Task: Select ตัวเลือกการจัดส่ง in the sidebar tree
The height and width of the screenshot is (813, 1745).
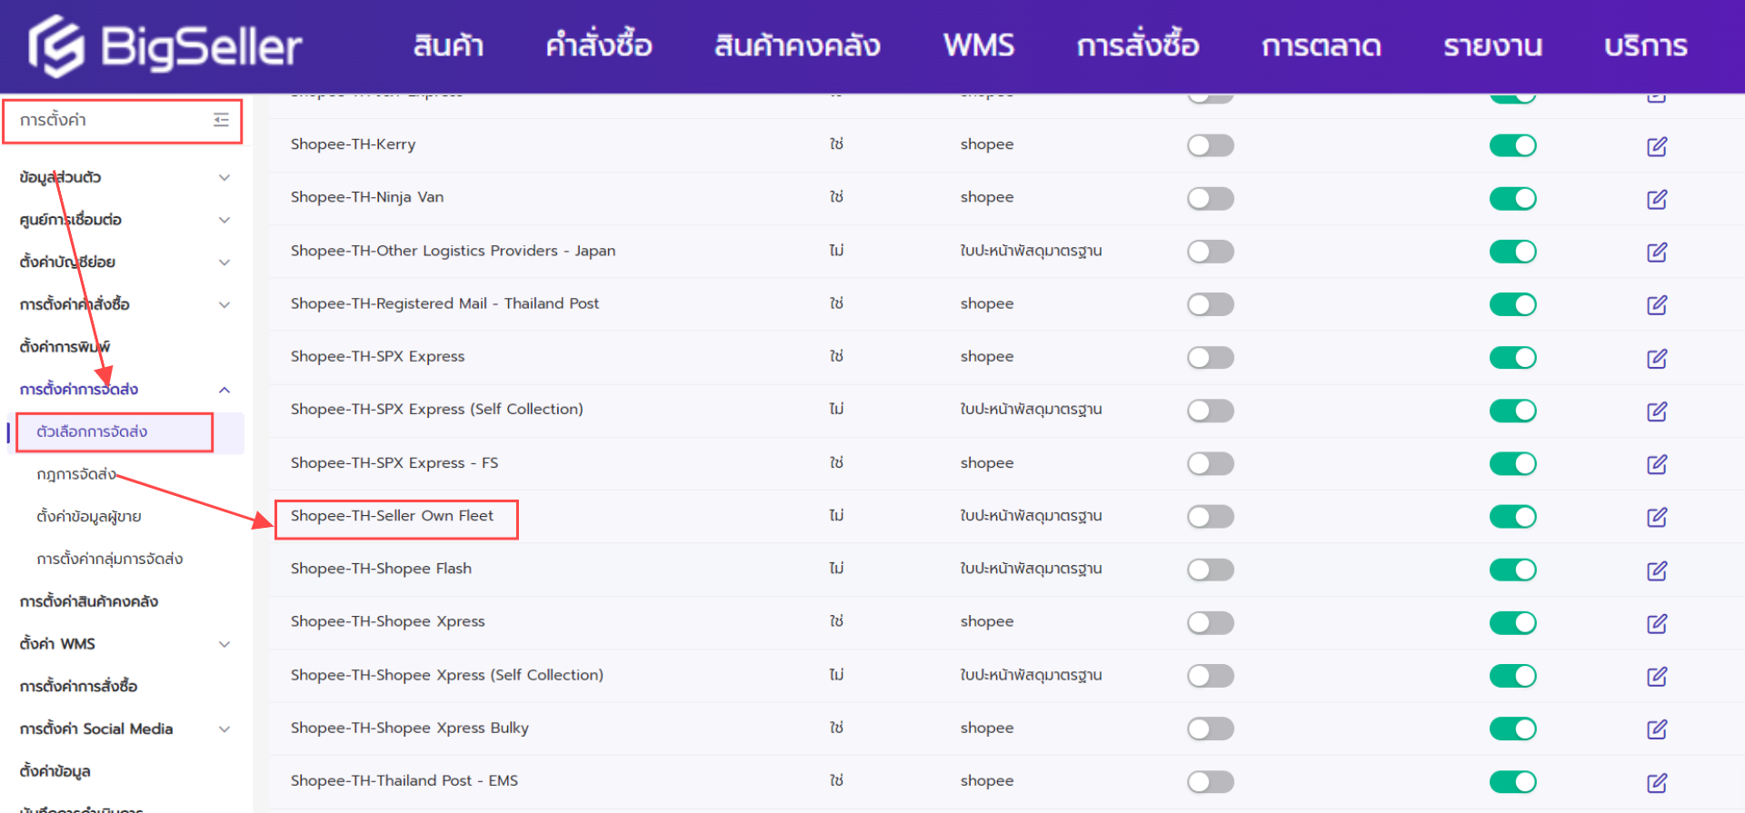Action: pyautogui.click(x=92, y=431)
